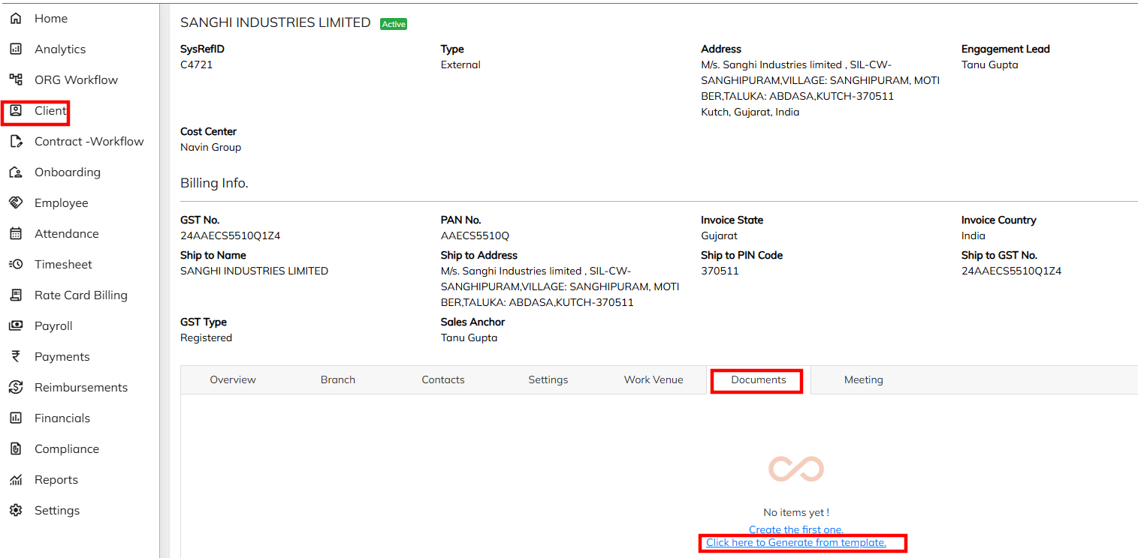Click the green Active status badge

(394, 24)
